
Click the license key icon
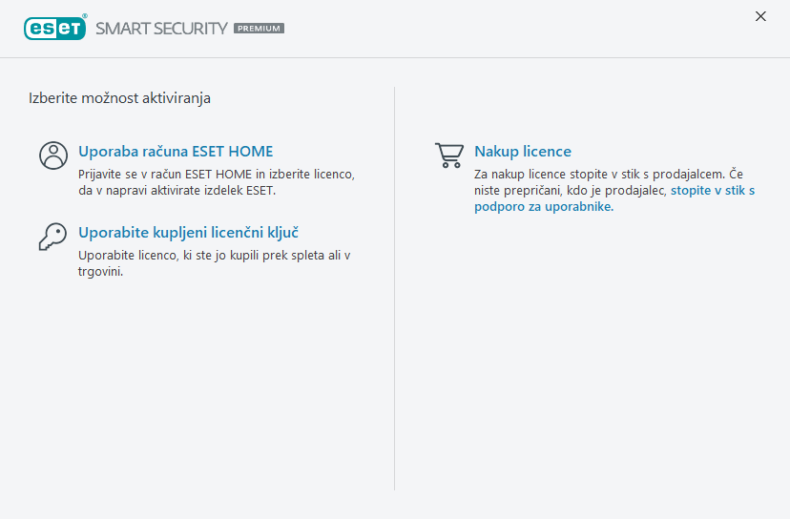(x=52, y=236)
